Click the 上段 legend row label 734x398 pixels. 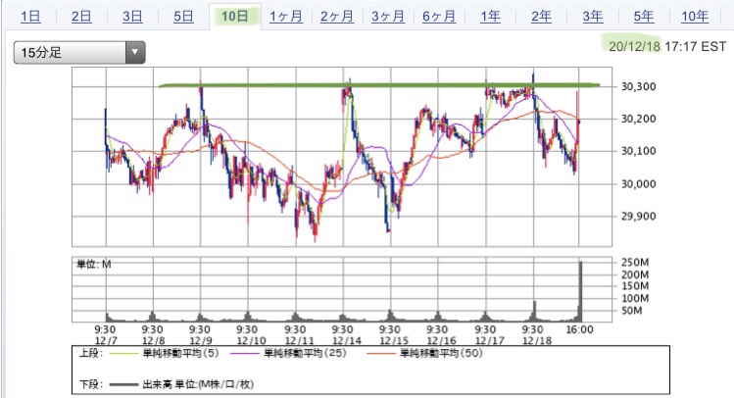pyautogui.click(x=91, y=353)
